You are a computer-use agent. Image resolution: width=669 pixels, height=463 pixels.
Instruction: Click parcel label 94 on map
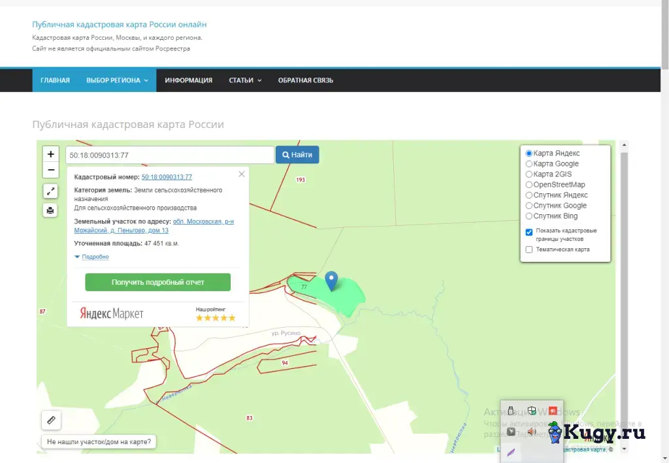point(285,363)
